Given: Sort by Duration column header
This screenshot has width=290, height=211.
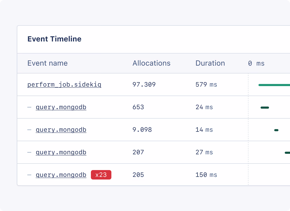Looking at the screenshot, I should point(210,63).
